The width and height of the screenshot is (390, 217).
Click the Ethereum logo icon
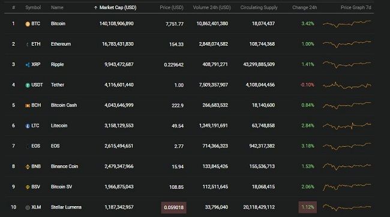[28, 44]
